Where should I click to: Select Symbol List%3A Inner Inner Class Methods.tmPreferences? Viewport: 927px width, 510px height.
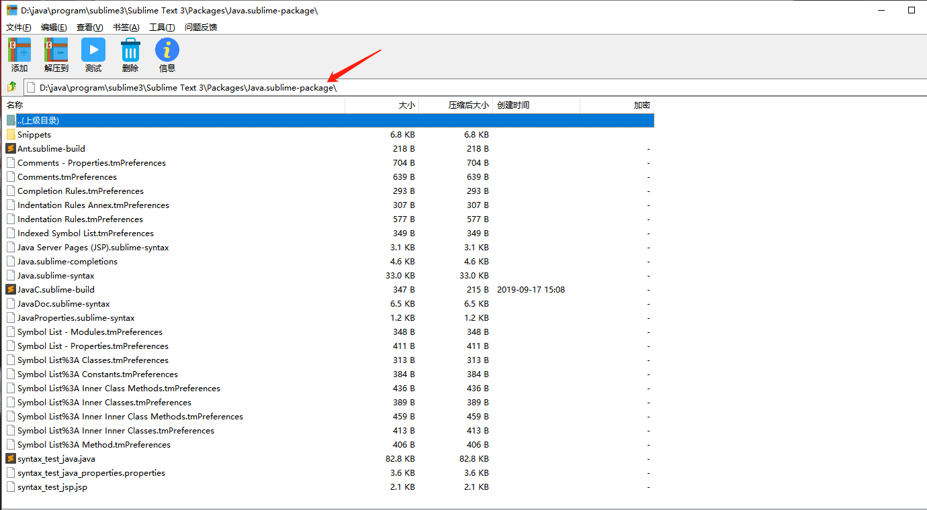(x=130, y=417)
